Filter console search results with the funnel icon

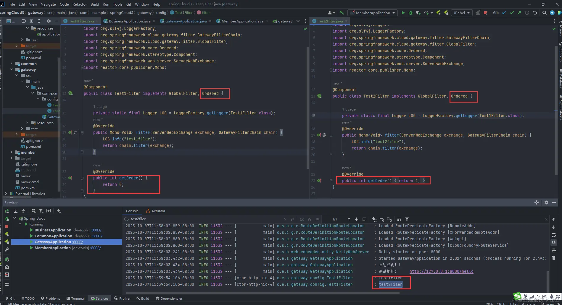[407, 219]
